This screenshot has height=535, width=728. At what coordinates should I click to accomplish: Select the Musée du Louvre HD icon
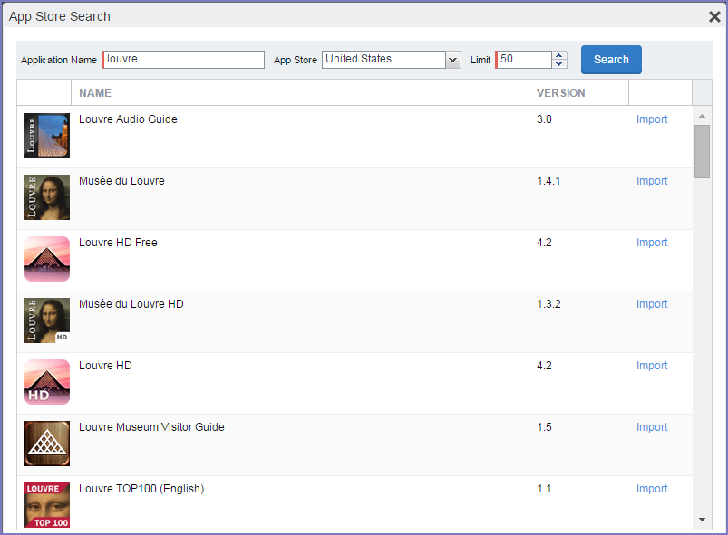click(47, 320)
